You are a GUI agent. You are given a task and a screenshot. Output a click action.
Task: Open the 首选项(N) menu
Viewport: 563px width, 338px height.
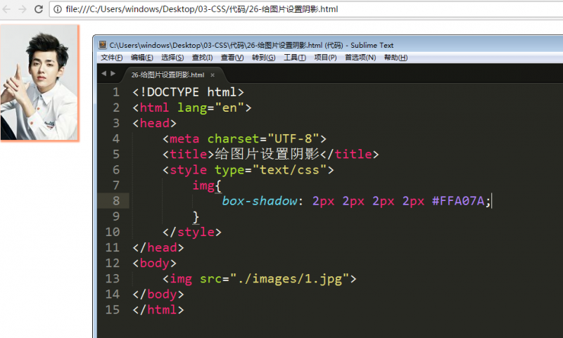point(360,58)
